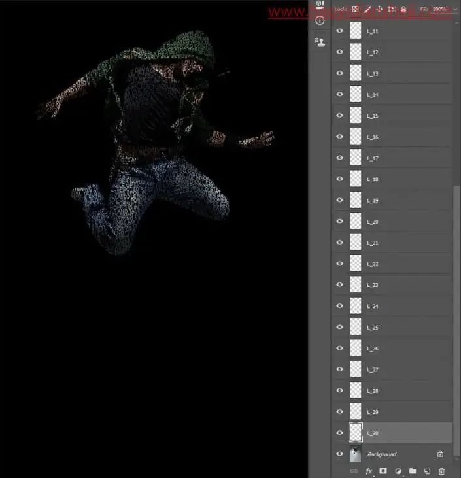Hide the Background layer
Viewport: 461px width, 478px height.
[339, 454]
